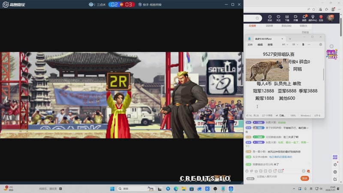
Task: Open the list style dropdown in Notepad
Action: coord(295,45)
